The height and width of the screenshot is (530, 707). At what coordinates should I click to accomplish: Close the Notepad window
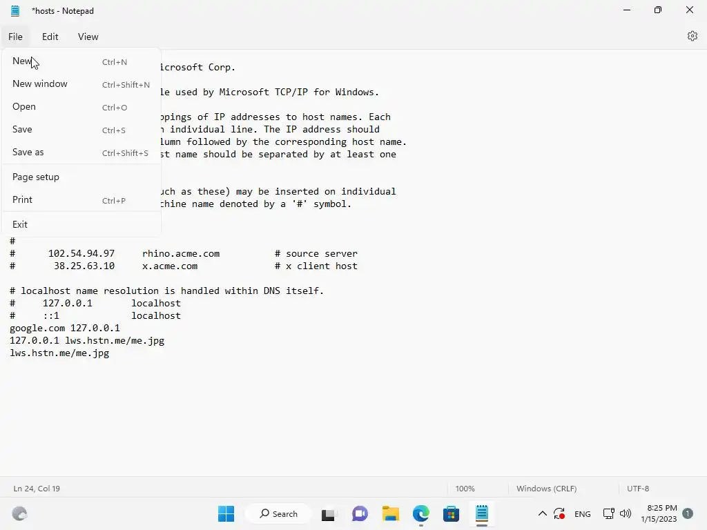(x=690, y=10)
